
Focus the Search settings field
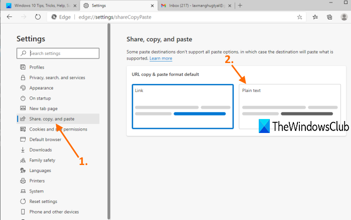coord(58,53)
